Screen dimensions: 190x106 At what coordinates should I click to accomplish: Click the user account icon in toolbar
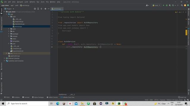pyautogui.click(x=147, y=5)
